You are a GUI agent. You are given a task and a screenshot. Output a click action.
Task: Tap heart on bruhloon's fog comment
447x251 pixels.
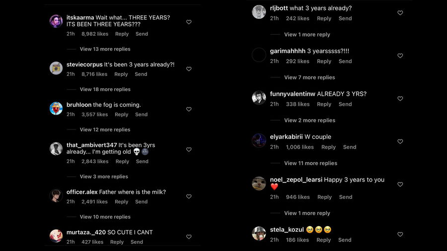pos(189,109)
